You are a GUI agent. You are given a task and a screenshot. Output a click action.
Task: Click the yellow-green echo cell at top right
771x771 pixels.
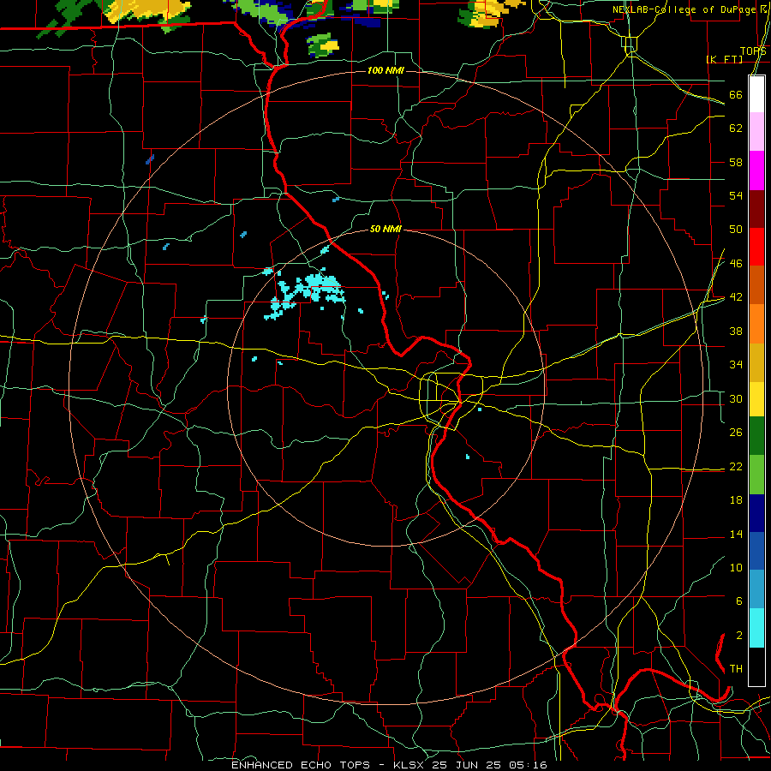[x=489, y=14]
